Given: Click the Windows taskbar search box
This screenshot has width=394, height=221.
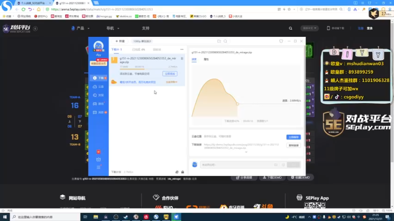Looking at the screenshot, I should coord(45,217).
